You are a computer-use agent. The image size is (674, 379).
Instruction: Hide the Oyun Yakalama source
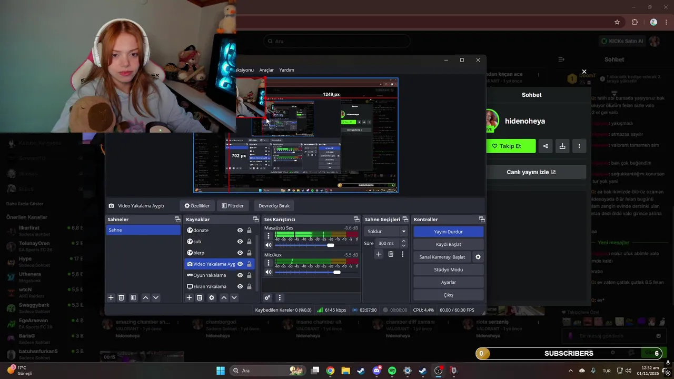pos(240,275)
